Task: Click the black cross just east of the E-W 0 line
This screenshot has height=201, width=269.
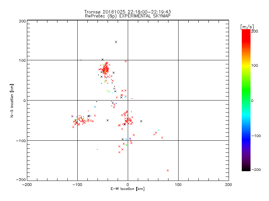Action: tap(141, 121)
